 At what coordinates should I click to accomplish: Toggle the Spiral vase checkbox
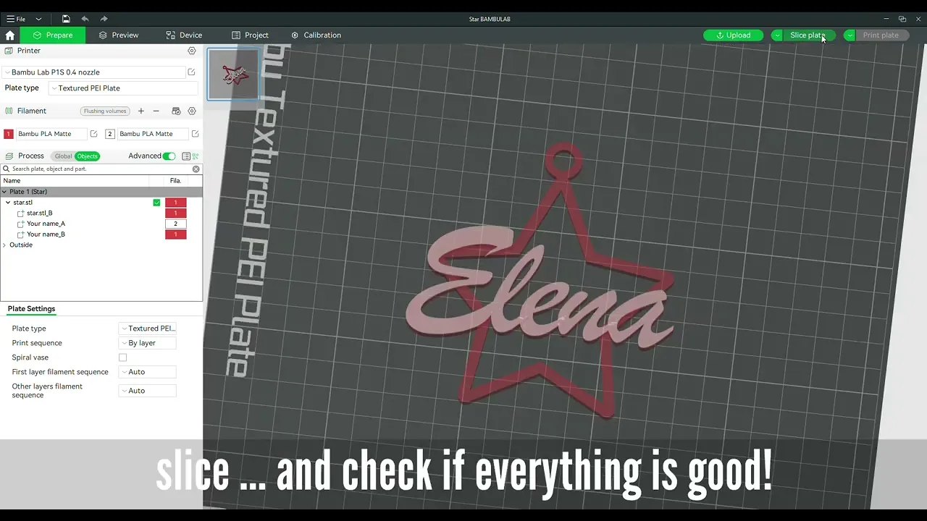point(122,357)
